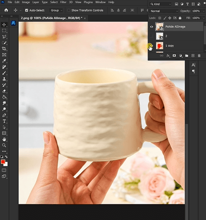Screen dimensions: 206x220
Task: Hide the PsAide AIImage layer
Action: [x=152, y=27]
